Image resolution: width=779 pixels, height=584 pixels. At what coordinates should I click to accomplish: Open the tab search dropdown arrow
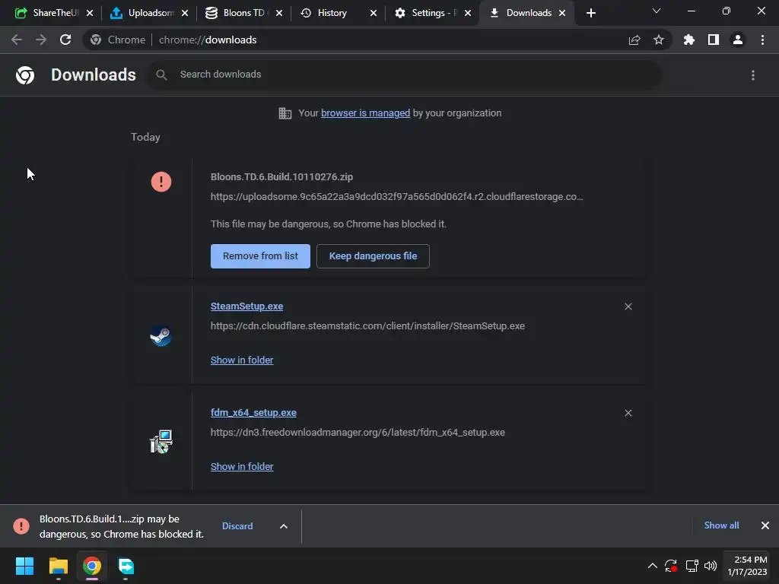point(657,11)
